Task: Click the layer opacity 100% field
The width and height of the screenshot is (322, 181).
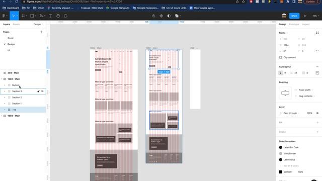Action: (x=309, y=113)
